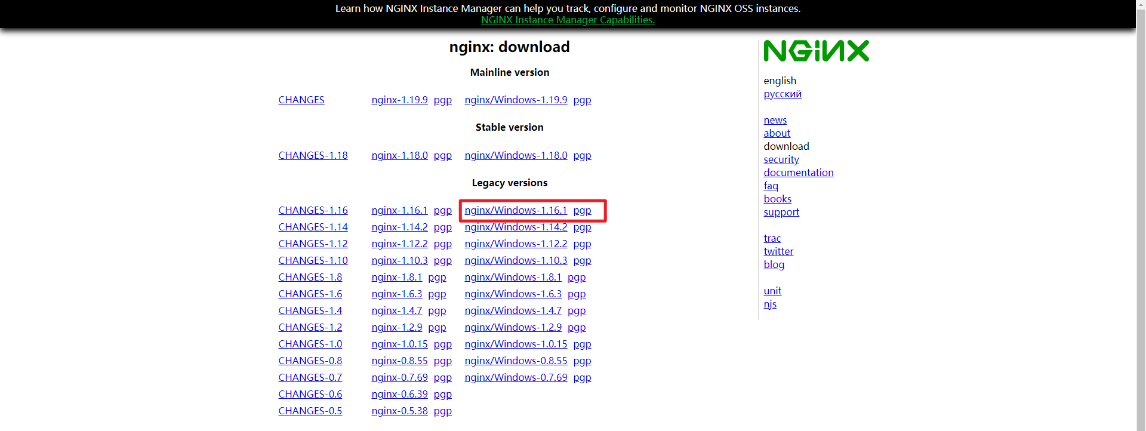The height and width of the screenshot is (431, 1146).
Task: Open CHANGES-1.14 link
Action: tap(313, 227)
